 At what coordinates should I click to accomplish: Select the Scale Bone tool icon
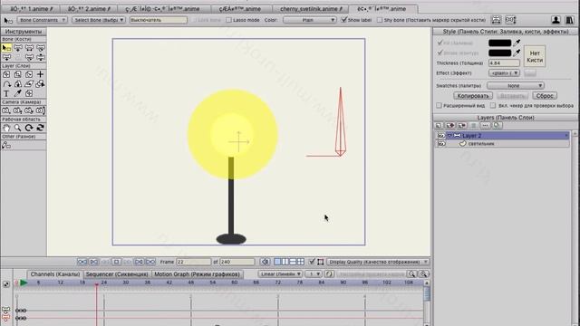point(29,48)
